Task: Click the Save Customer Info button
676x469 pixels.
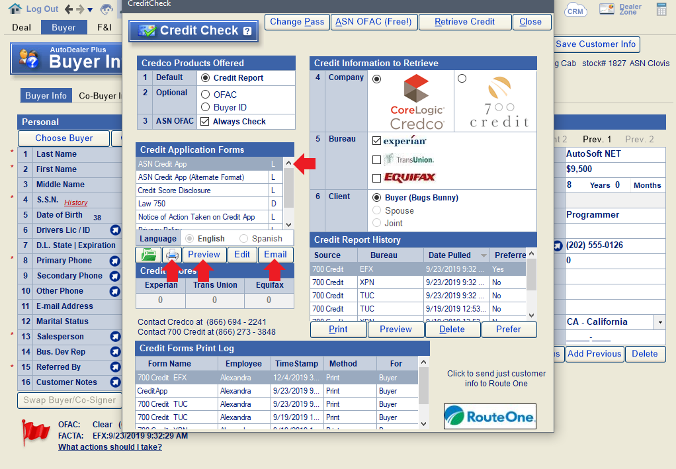Action: coord(596,44)
